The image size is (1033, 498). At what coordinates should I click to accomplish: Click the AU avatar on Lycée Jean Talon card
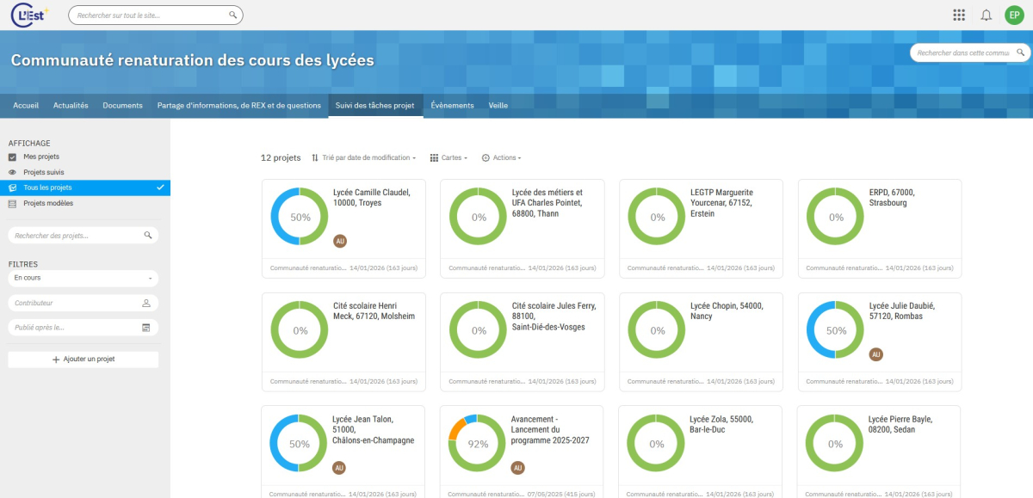[339, 468]
